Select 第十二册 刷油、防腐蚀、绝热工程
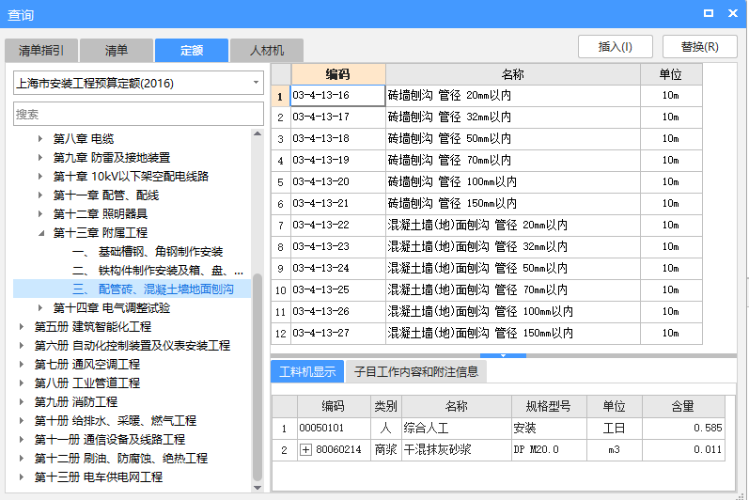The image size is (749, 500). coord(121,459)
